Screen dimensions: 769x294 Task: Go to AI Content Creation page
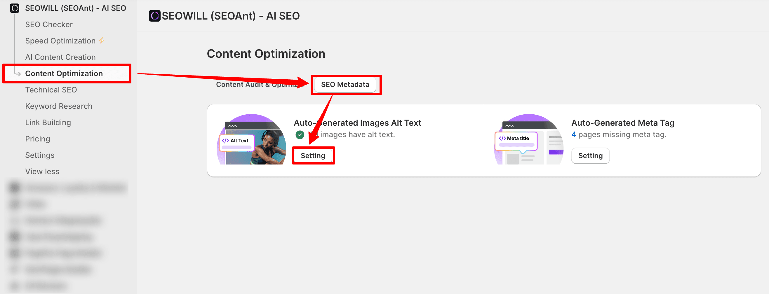tap(60, 57)
